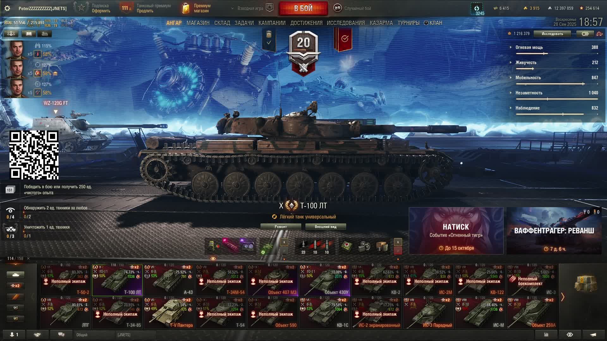Expand the battle mode dropdown arrow

233,9
